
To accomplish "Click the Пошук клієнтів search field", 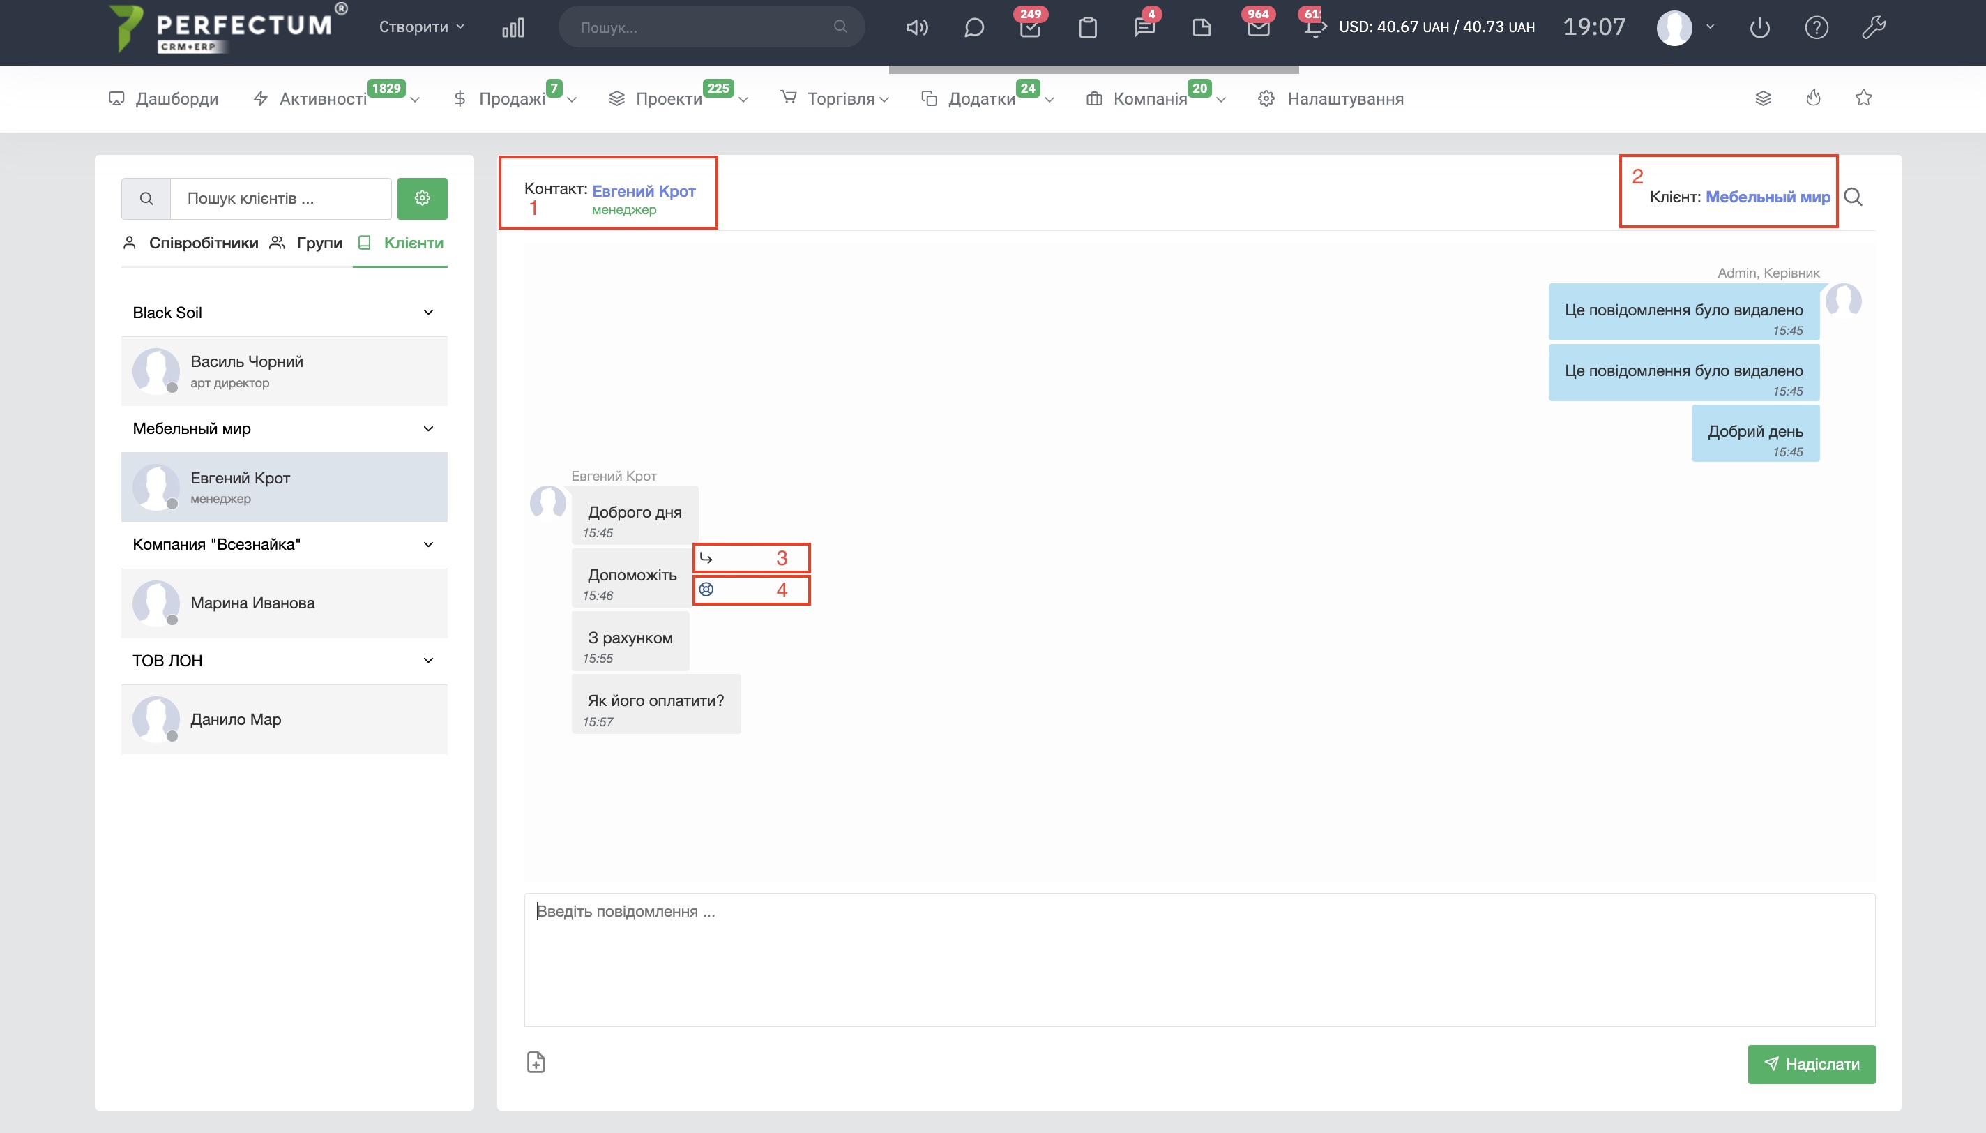I will tap(280, 198).
